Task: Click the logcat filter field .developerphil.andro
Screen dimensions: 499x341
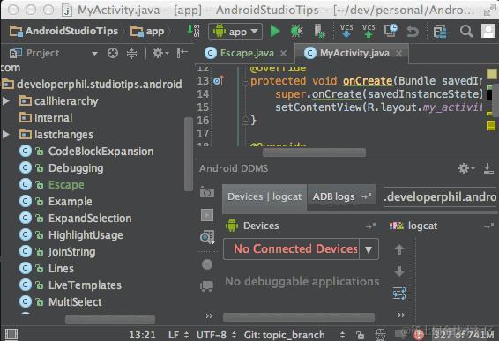Action: tap(441, 197)
